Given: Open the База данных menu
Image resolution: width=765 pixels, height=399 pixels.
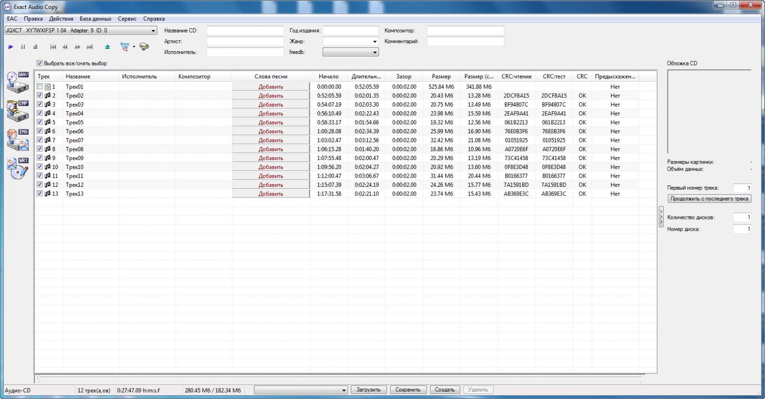Looking at the screenshot, I should coord(96,19).
